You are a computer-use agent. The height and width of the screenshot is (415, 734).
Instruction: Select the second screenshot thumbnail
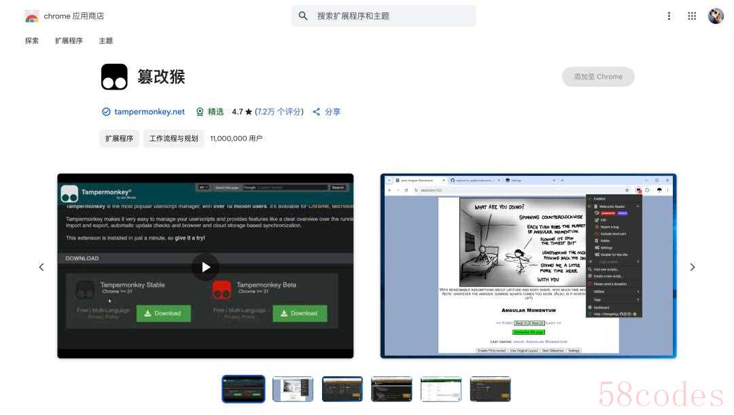pyautogui.click(x=292, y=389)
